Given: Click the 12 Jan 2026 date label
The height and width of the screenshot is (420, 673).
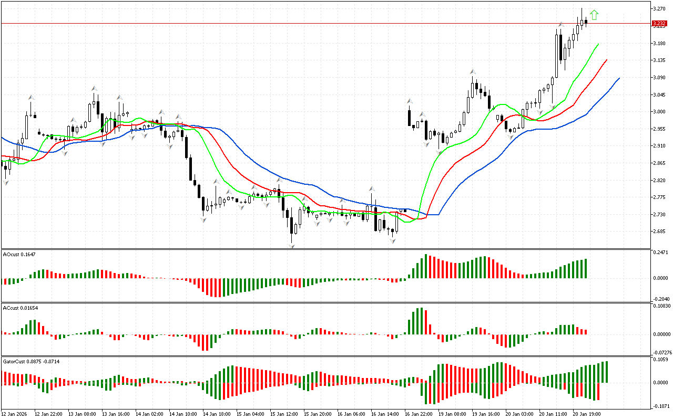Looking at the screenshot, I should 15,414.
